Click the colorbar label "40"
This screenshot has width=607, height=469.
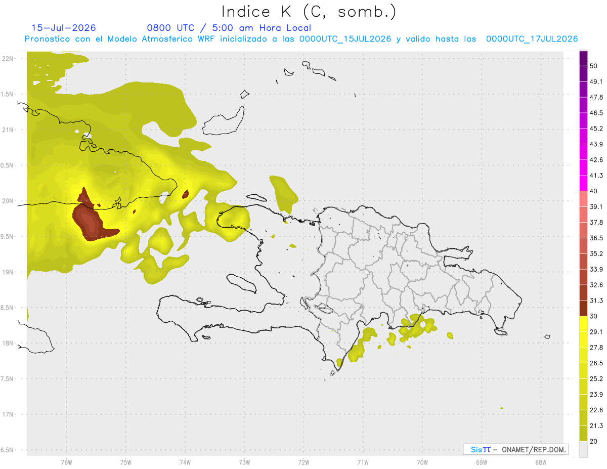tap(594, 191)
